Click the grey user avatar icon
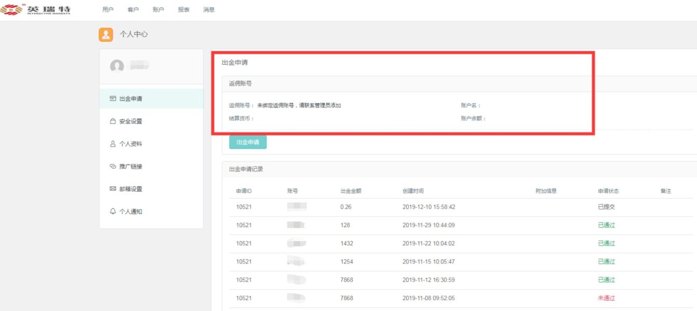 click(x=117, y=66)
